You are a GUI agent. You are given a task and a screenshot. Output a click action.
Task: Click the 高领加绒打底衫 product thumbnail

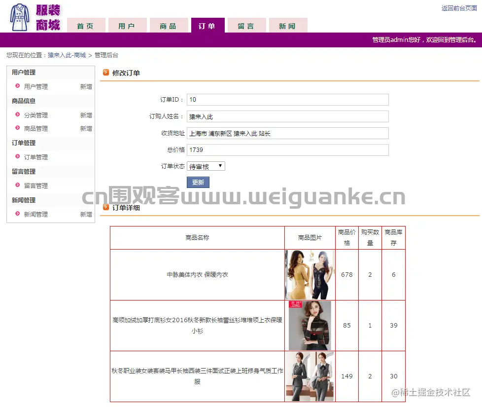coord(310,325)
